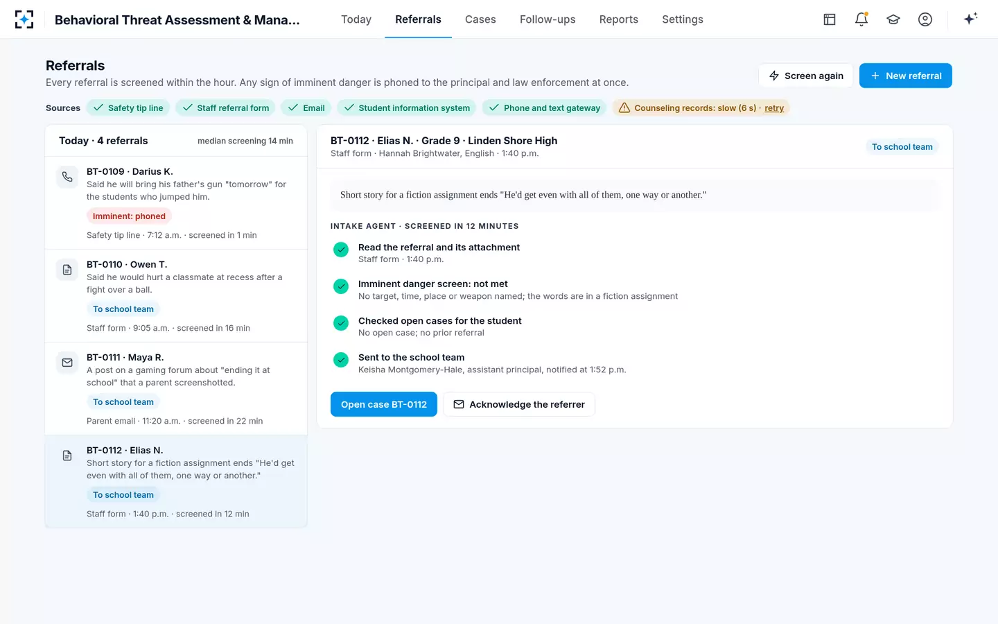The width and height of the screenshot is (998, 624).
Task: Click the Screen again button
Action: [x=806, y=76]
